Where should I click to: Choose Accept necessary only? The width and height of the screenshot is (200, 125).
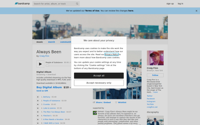[99, 83]
